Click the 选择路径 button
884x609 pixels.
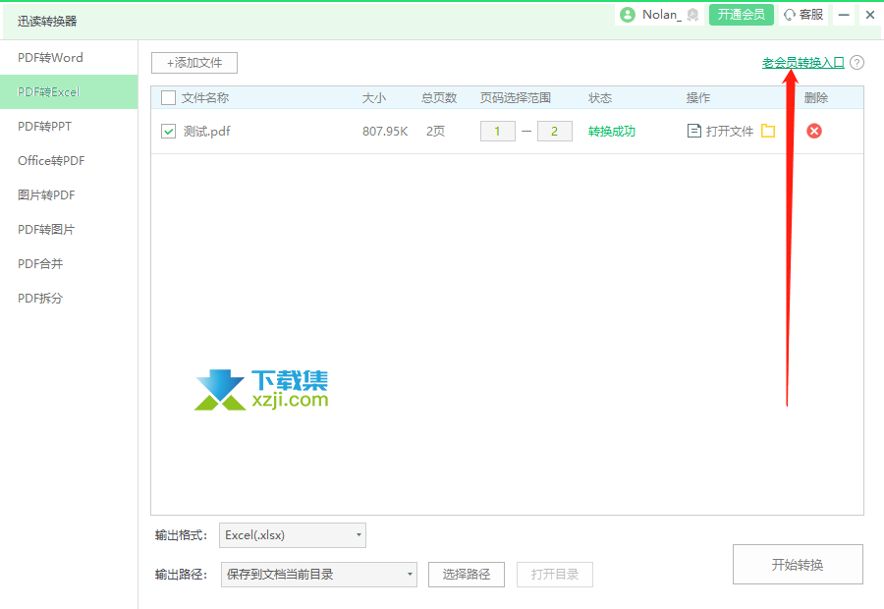[x=467, y=575]
